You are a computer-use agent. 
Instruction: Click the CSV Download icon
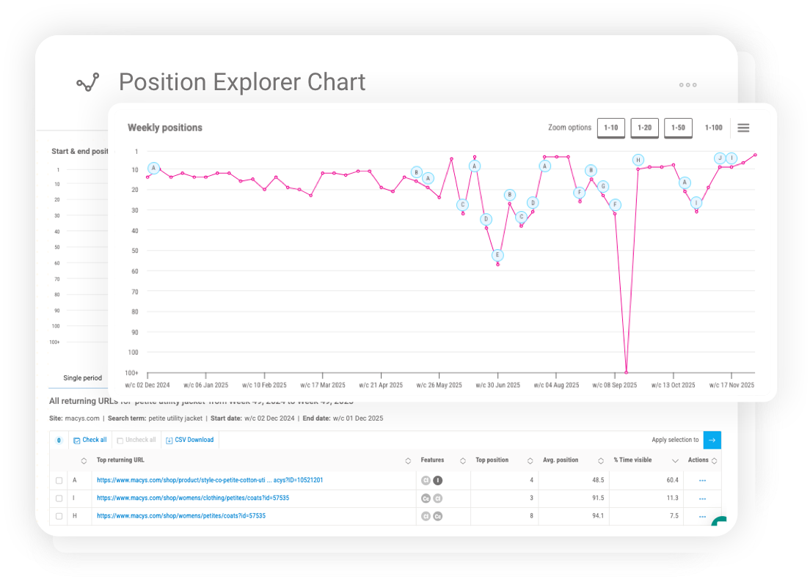tap(171, 440)
